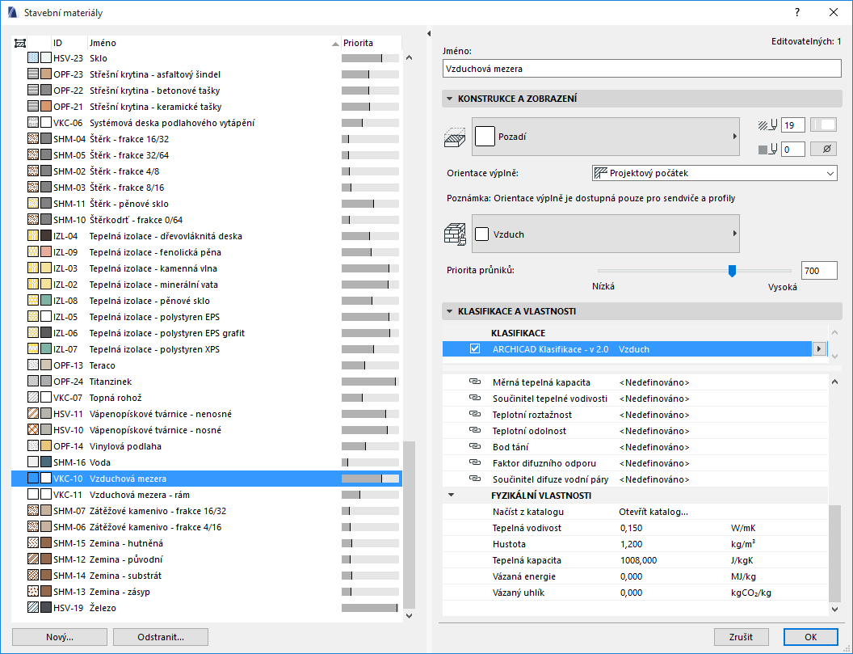Viewport: 853px width, 654px height.
Task: Select the Železo material row
Action: pos(207,608)
